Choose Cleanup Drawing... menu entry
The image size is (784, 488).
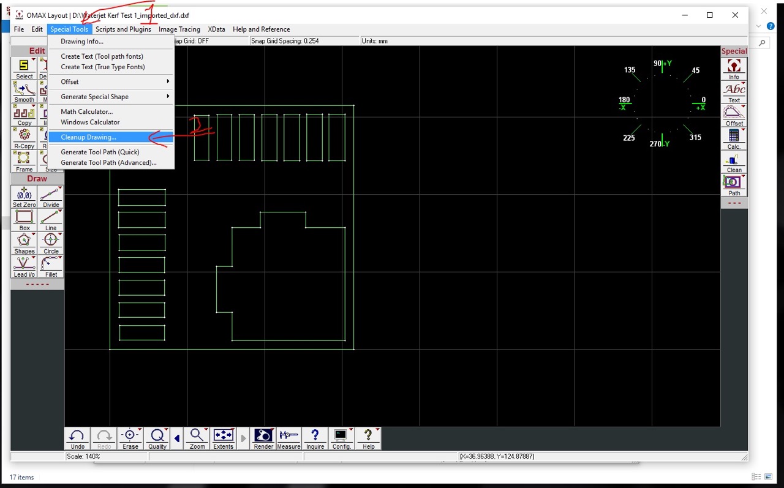(x=111, y=137)
